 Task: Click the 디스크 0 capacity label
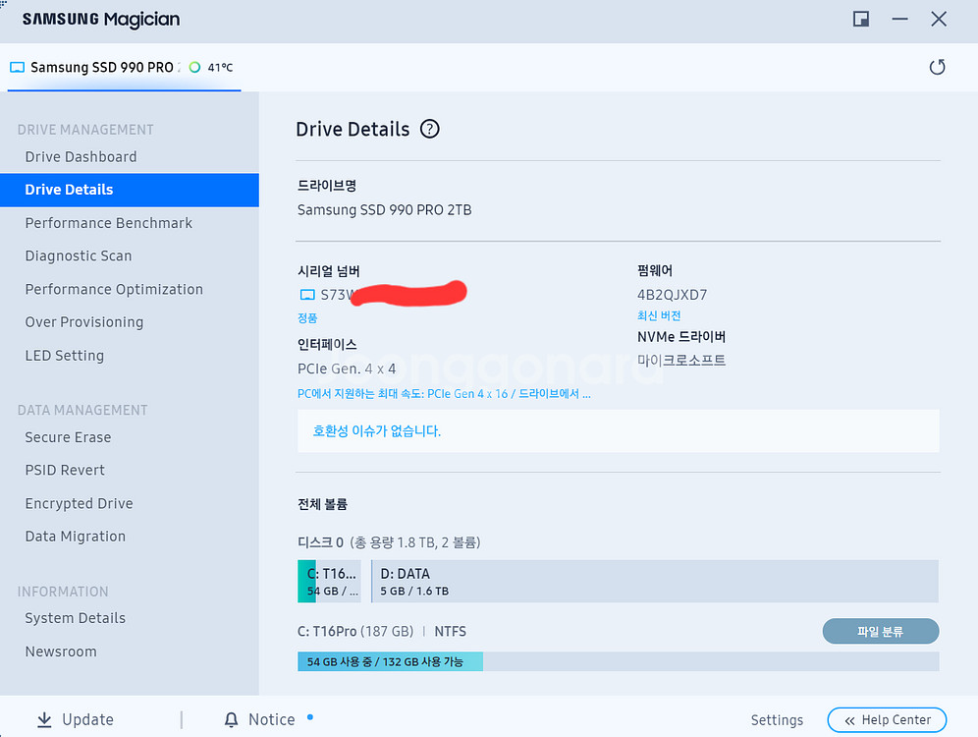click(x=389, y=542)
